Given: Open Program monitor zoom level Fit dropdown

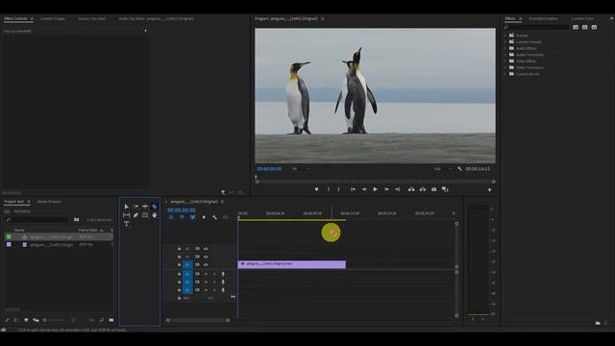Looking at the screenshot, I should coord(301,169).
